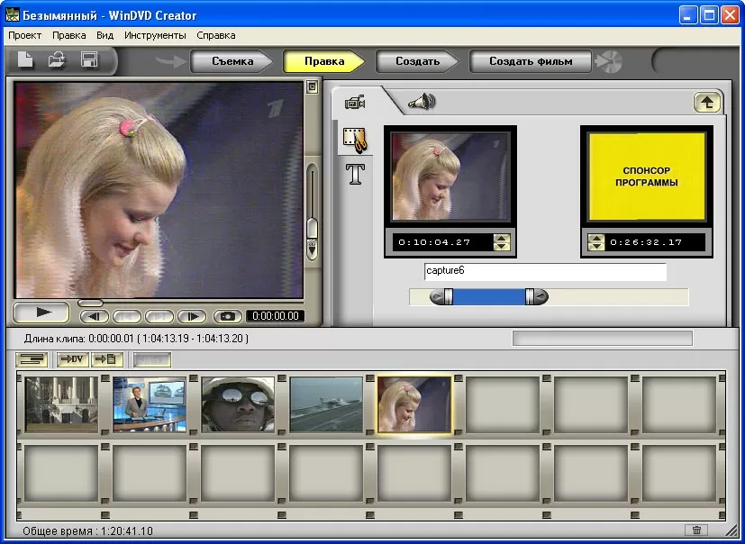745x544 pixels.
Task: Open the Инструменты menu
Action: point(155,35)
